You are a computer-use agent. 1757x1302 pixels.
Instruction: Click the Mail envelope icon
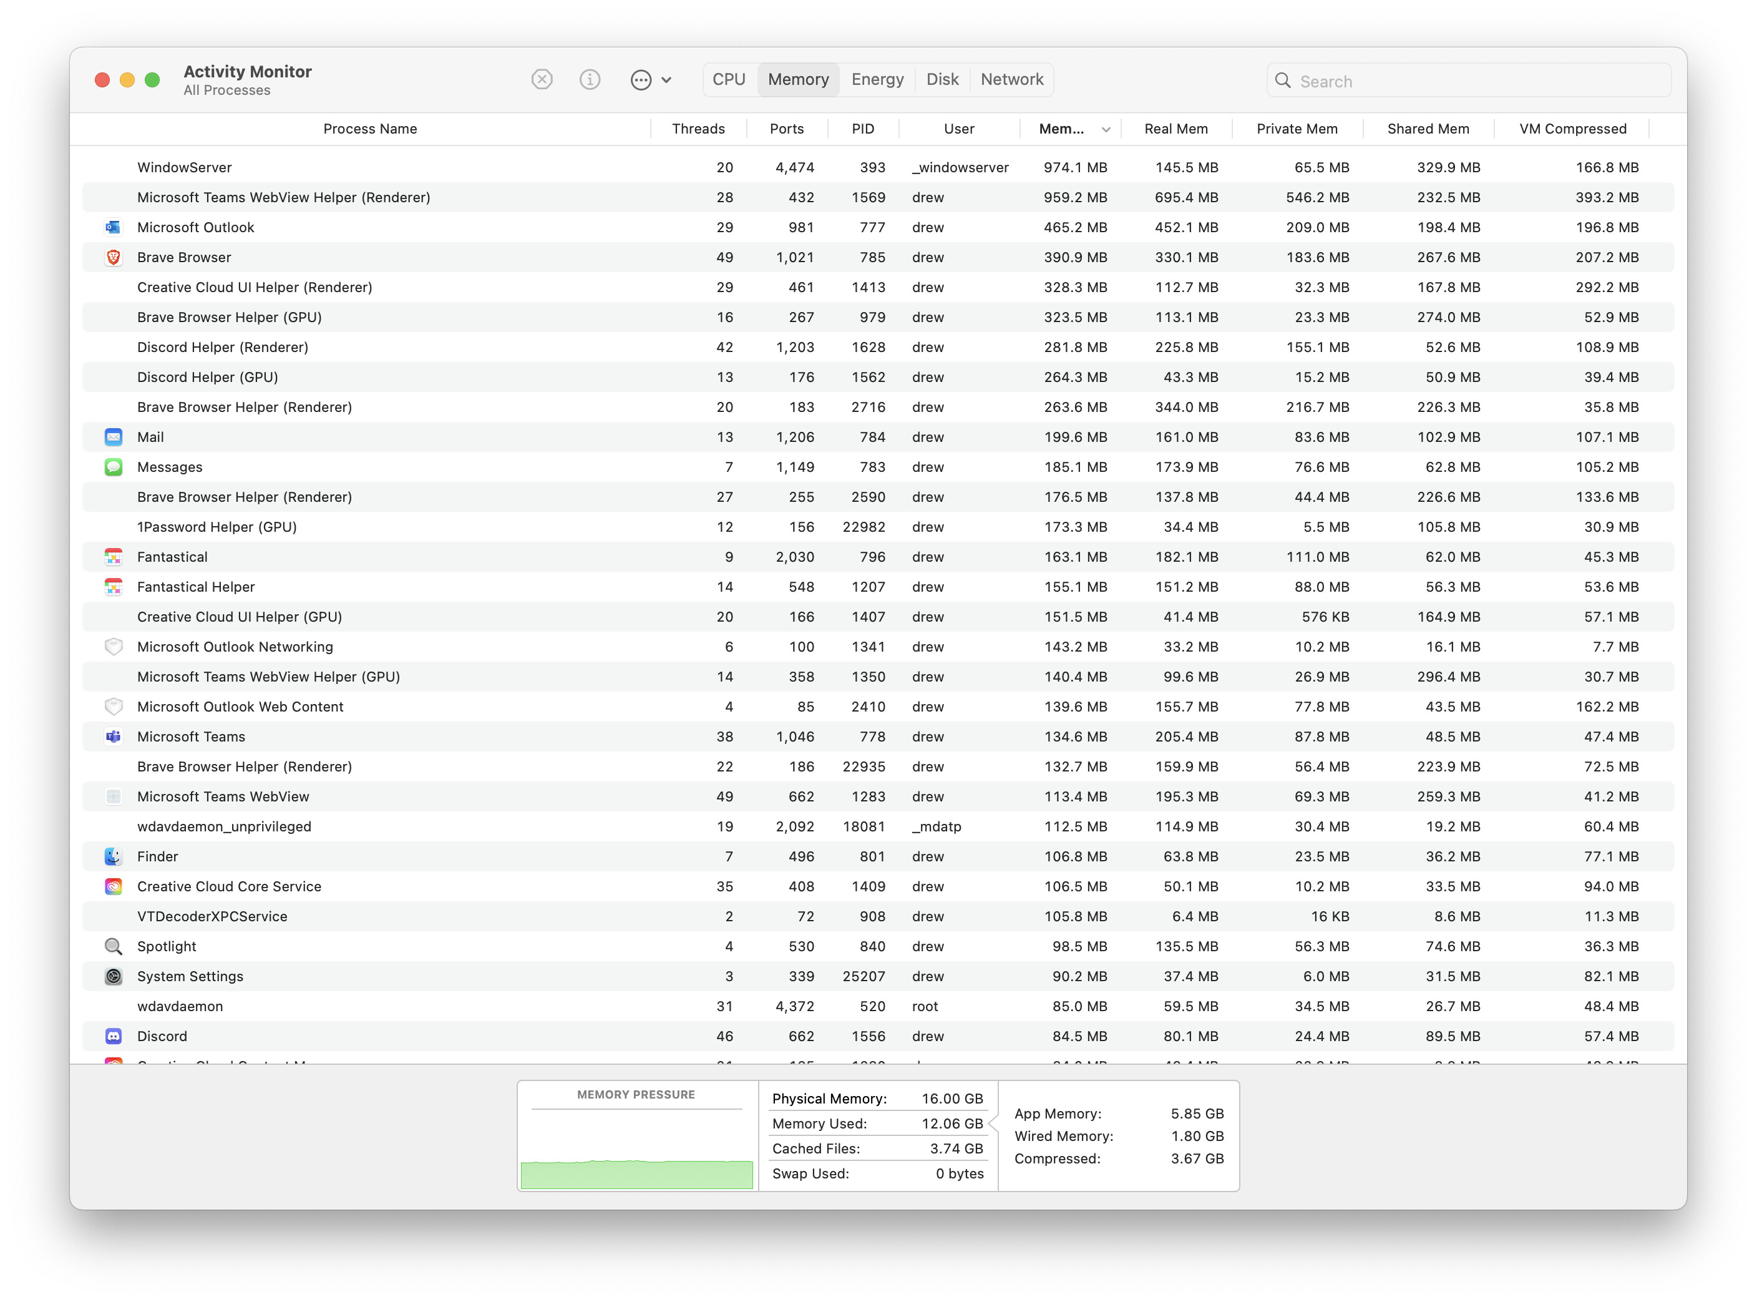click(114, 437)
